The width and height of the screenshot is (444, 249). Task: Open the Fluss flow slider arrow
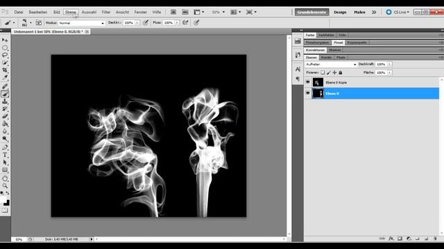(177, 23)
